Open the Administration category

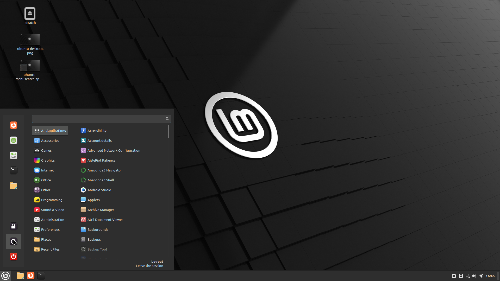click(52, 220)
